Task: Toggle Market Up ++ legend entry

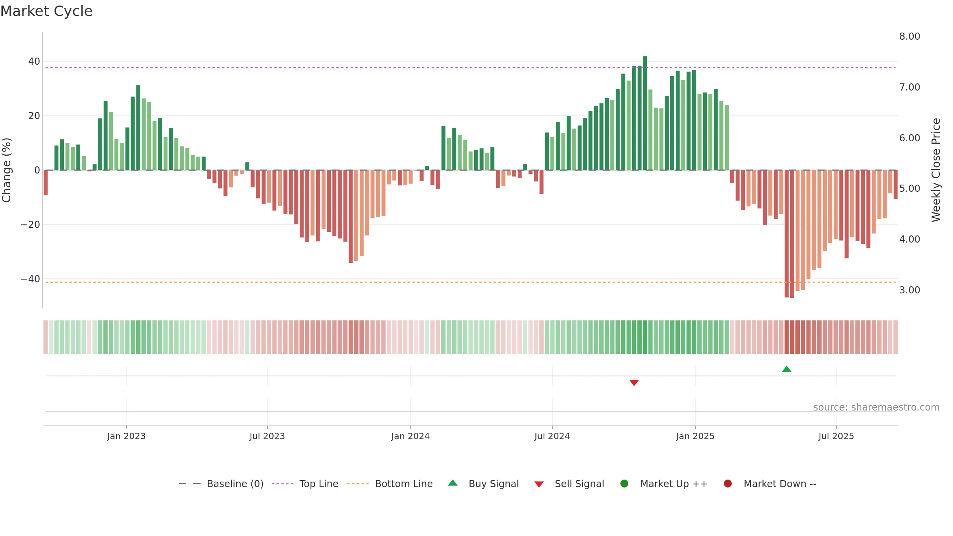Action: point(664,484)
